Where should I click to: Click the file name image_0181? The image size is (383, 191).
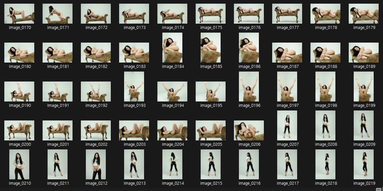click(58, 67)
